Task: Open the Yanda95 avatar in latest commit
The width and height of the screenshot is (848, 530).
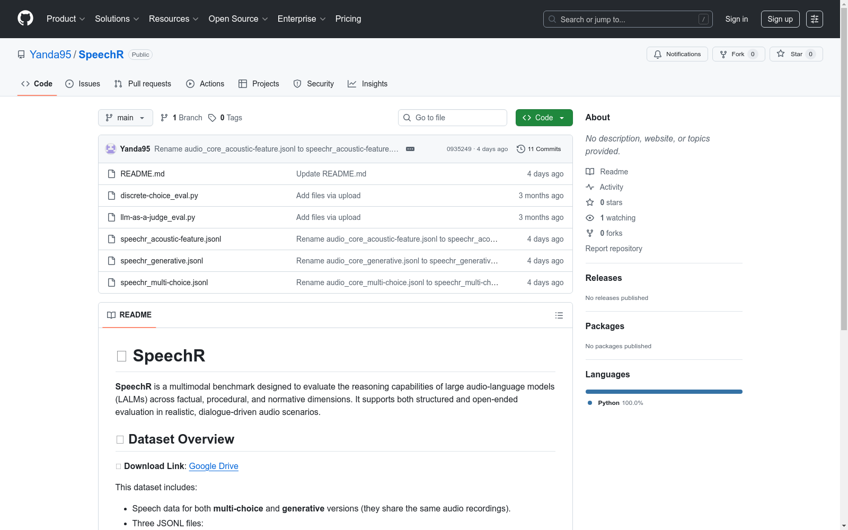Action: coord(111,149)
